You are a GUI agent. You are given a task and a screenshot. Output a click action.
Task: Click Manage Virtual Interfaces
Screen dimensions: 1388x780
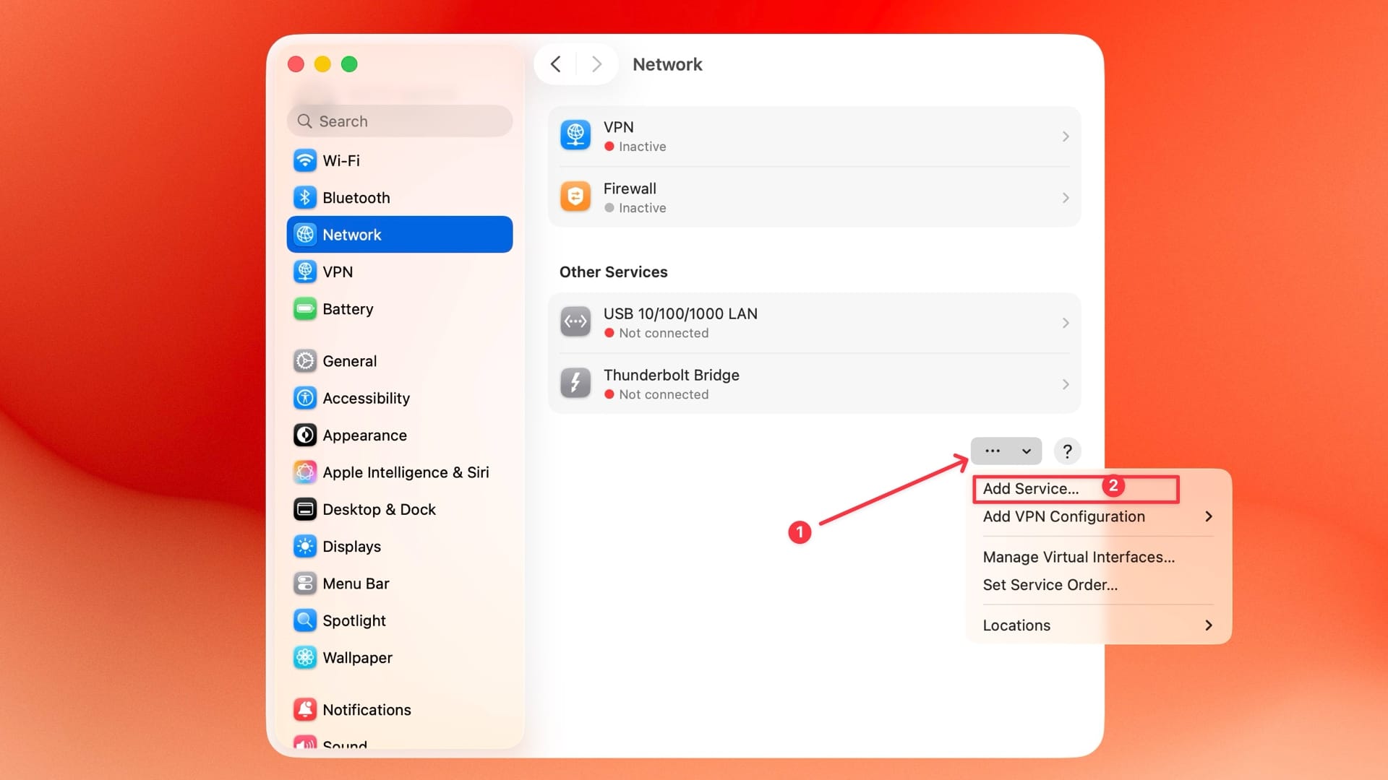click(x=1078, y=556)
